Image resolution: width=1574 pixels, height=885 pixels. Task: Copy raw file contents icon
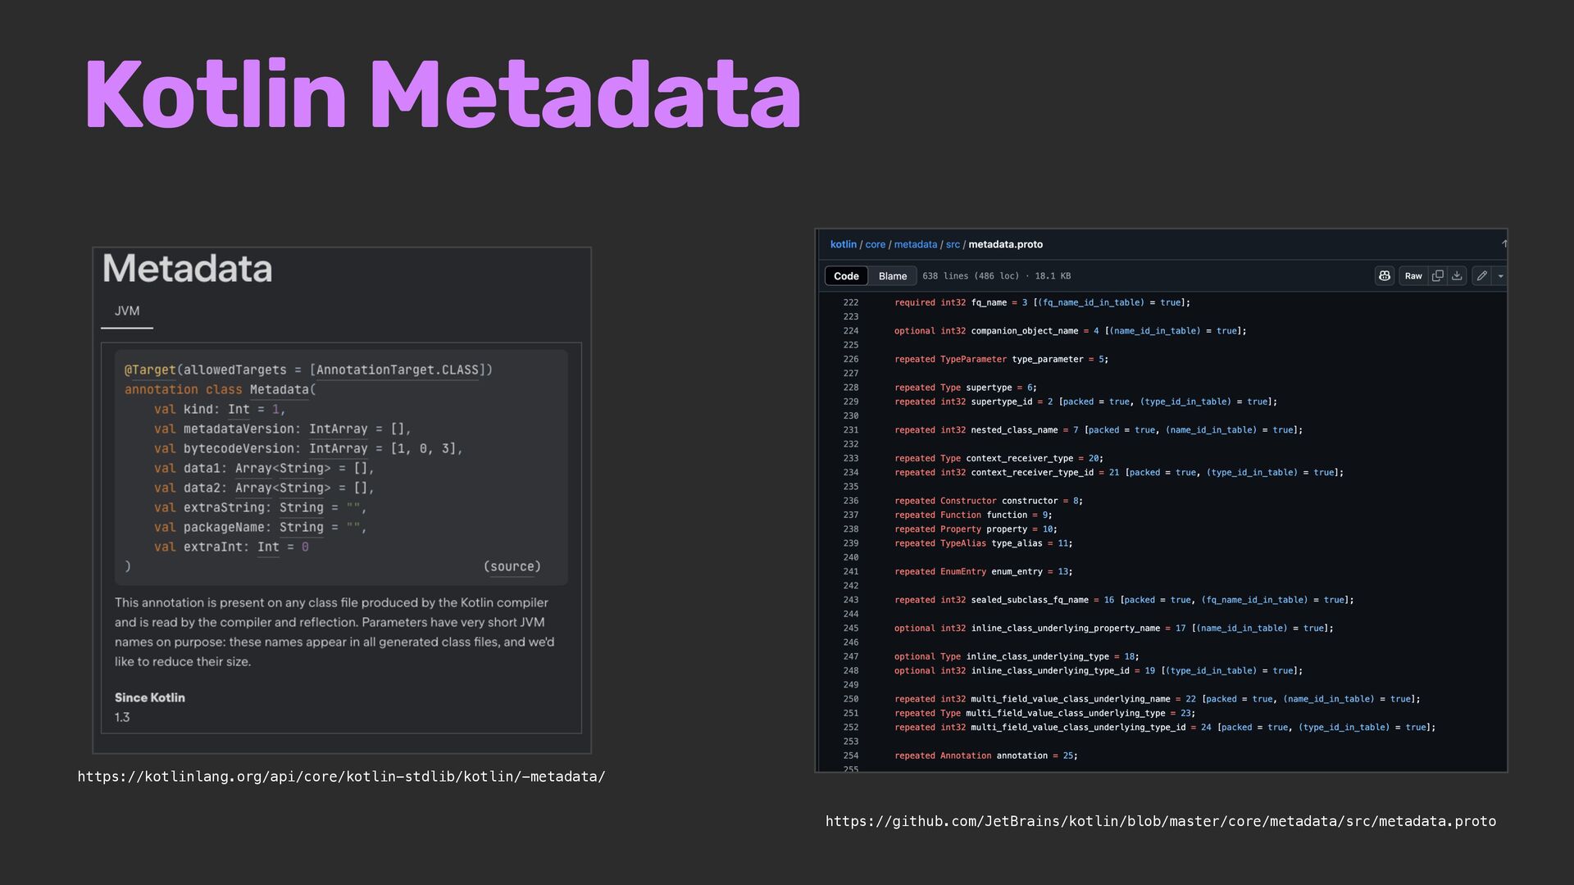click(x=1437, y=276)
